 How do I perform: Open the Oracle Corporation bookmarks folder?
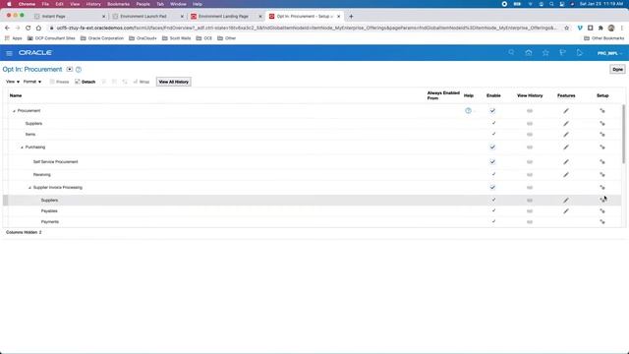(102, 38)
